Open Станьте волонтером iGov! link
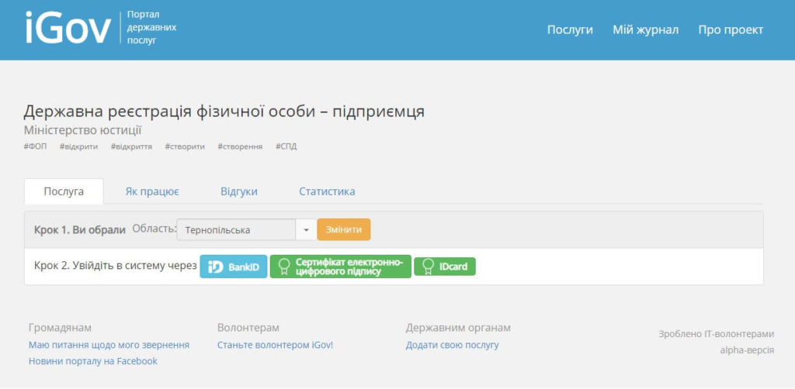 click(x=276, y=345)
